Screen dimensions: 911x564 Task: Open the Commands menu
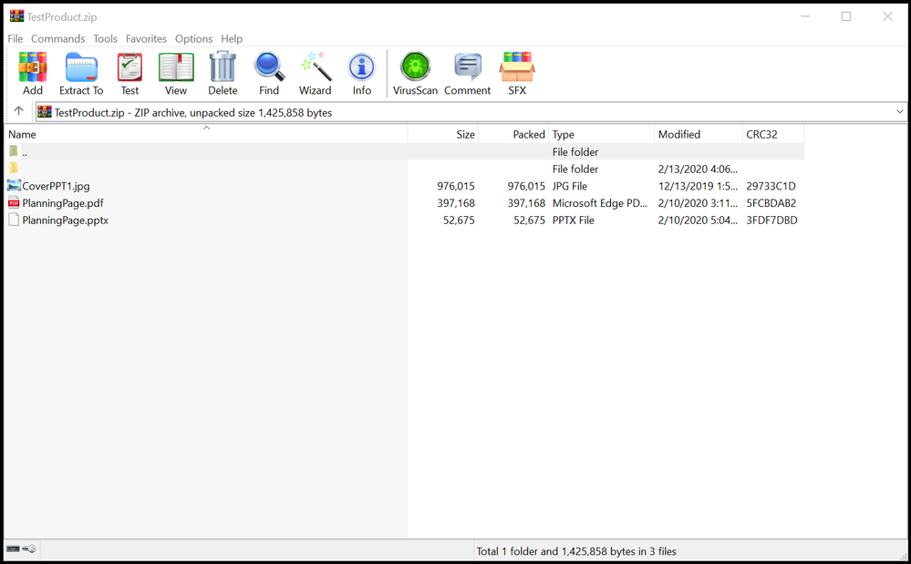pyautogui.click(x=57, y=39)
